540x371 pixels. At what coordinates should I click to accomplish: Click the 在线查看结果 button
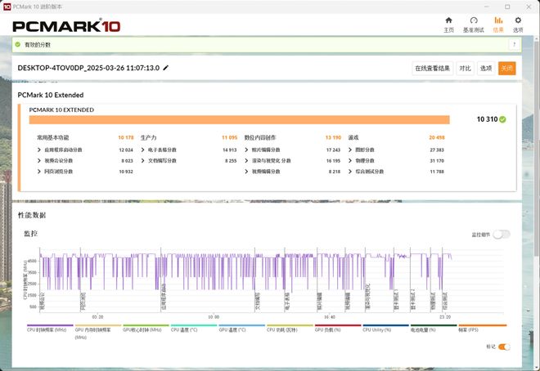point(432,69)
